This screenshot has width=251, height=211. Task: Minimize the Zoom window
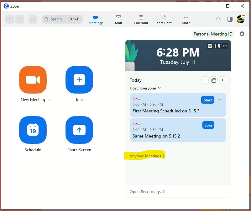213,6
